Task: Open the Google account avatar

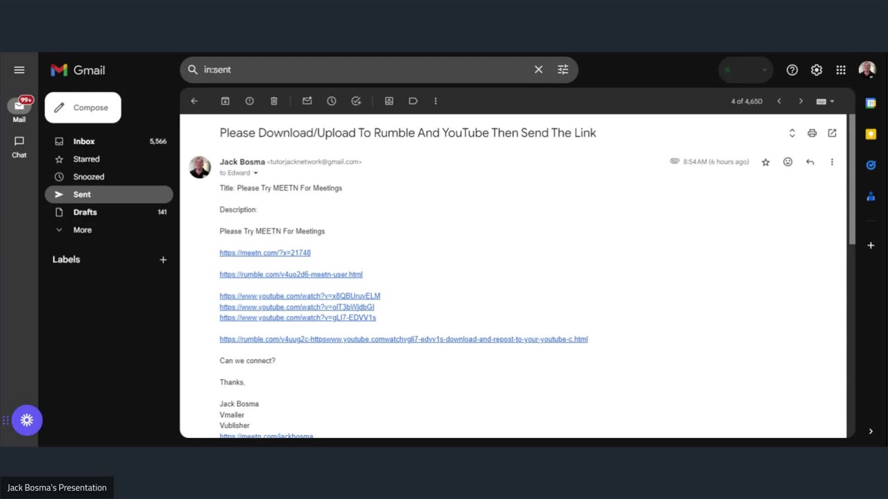Action: (867, 70)
